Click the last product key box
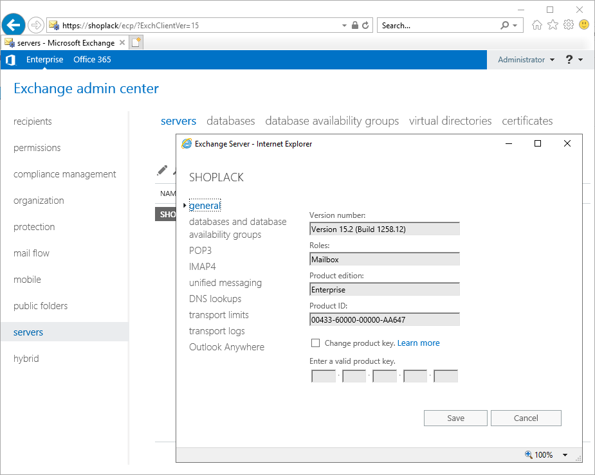 (446, 376)
